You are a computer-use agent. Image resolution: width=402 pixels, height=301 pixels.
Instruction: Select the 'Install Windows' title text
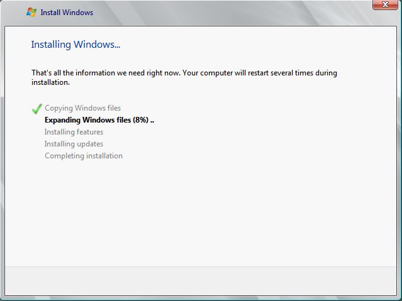(67, 13)
